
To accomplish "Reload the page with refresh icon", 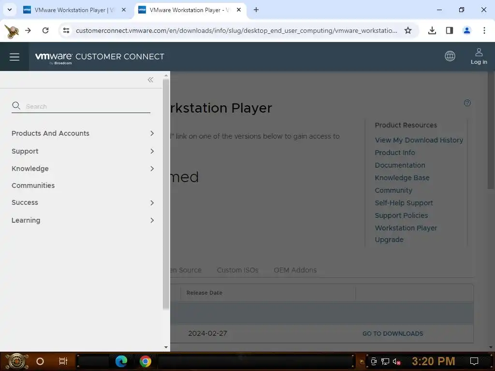I will 45,30.
